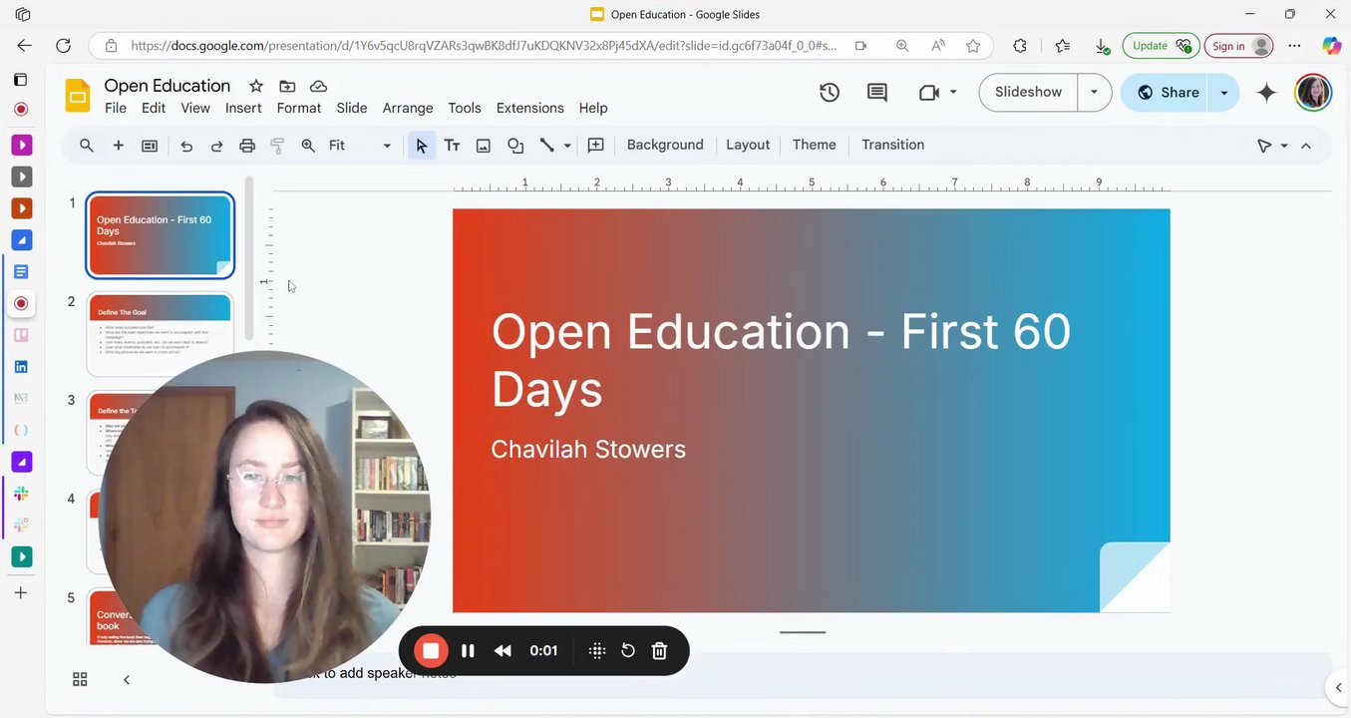This screenshot has height=718, width=1351.
Task: Print the presentation
Action: [247, 146]
